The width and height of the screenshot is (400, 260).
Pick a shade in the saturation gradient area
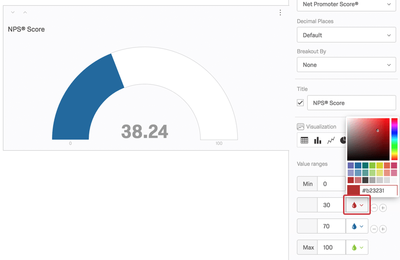click(368, 139)
